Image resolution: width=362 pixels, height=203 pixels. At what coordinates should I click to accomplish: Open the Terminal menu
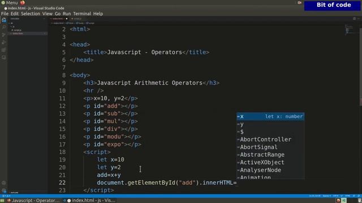tap(82, 14)
